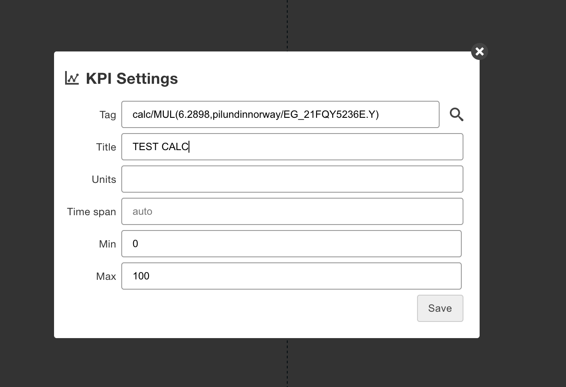The image size is (566, 387).
Task: Focus the Tag input field
Action: [280, 114]
